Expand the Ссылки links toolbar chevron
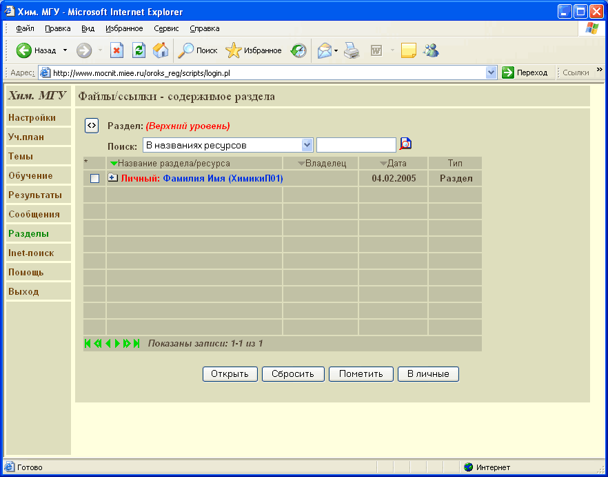This screenshot has width=608, height=477. click(x=600, y=70)
